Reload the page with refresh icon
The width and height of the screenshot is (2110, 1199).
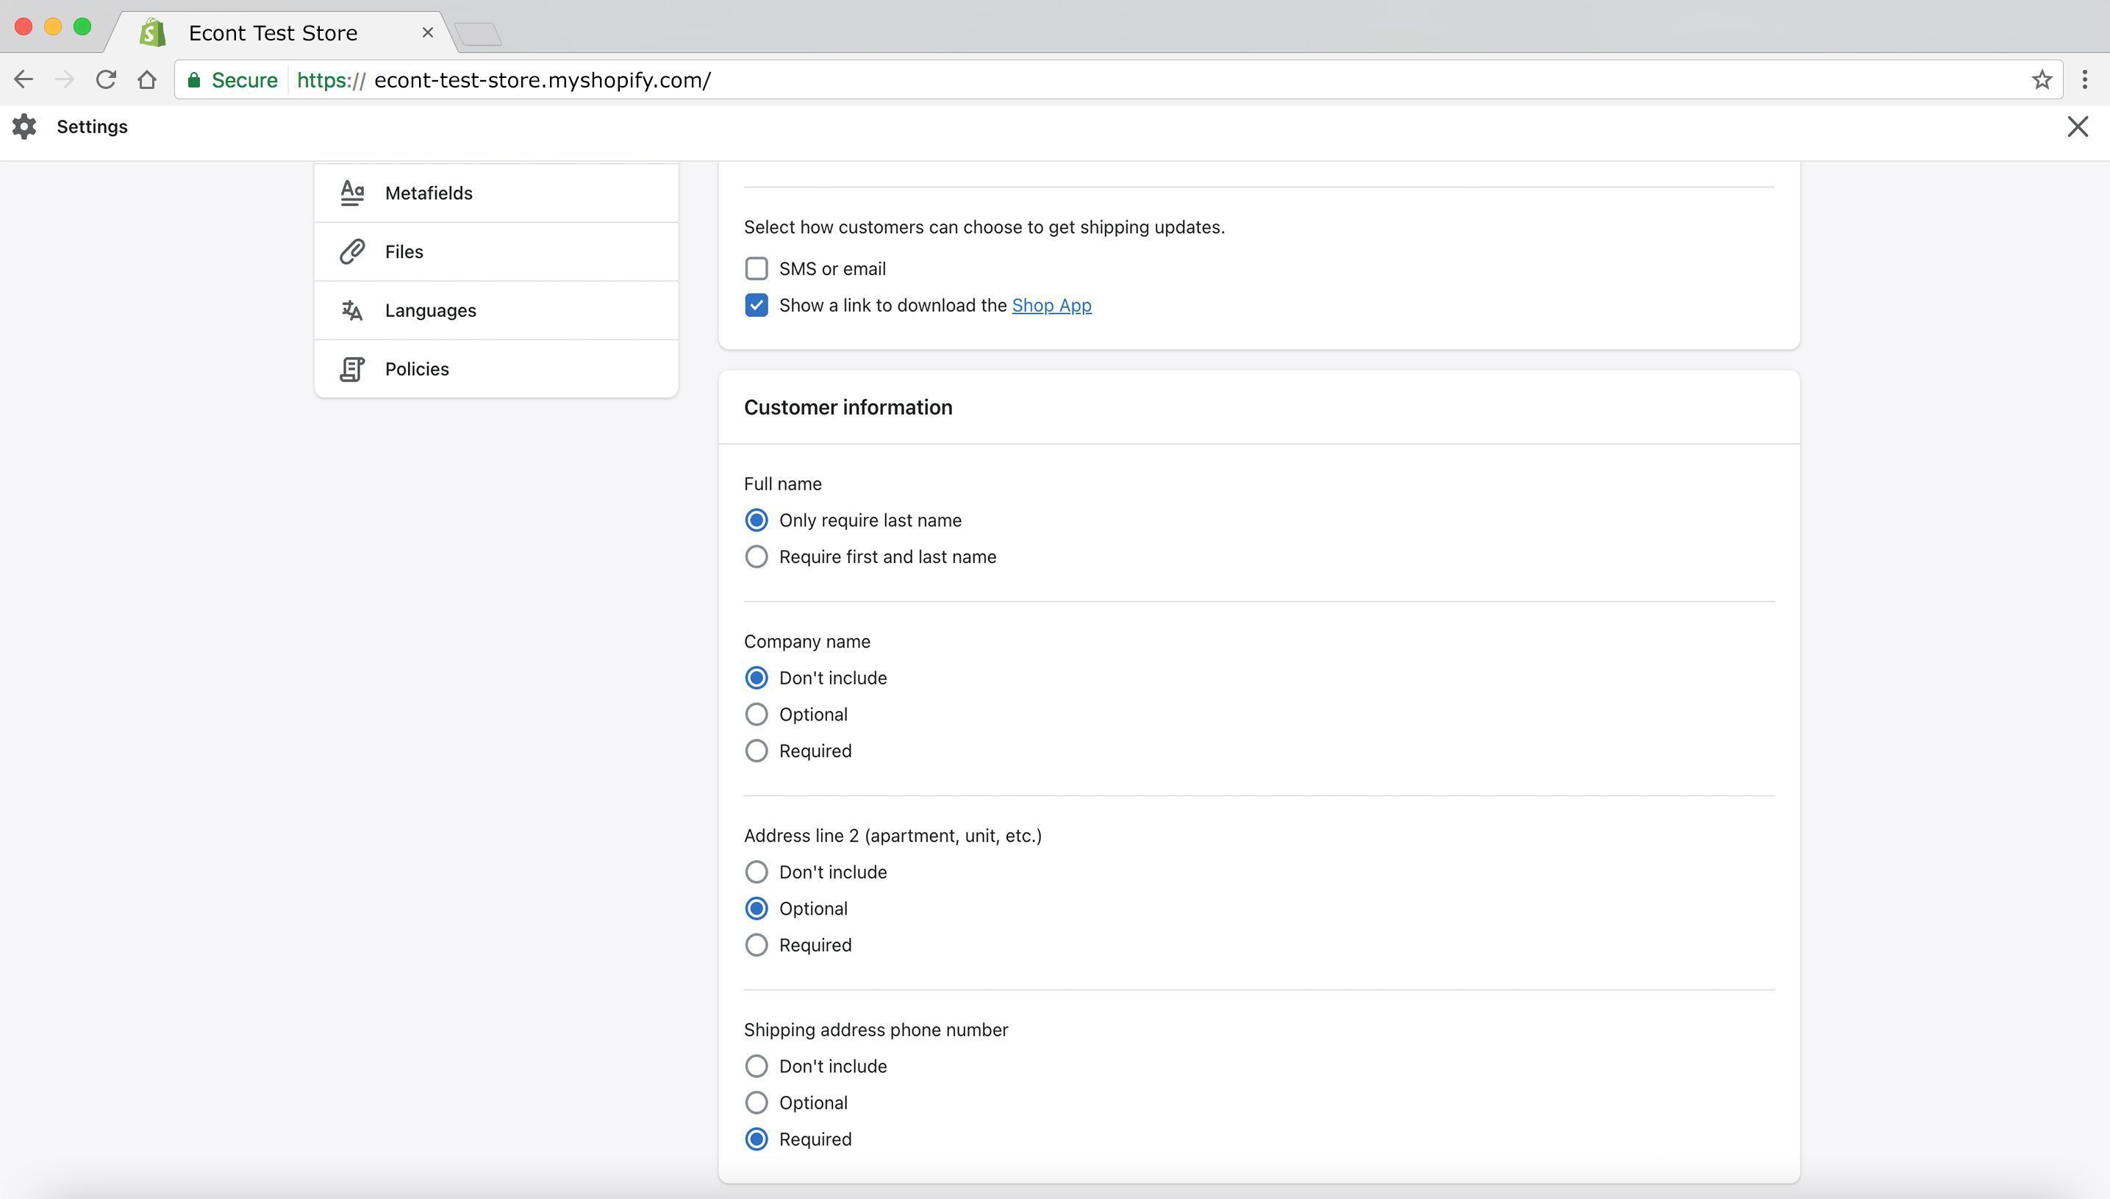105,80
